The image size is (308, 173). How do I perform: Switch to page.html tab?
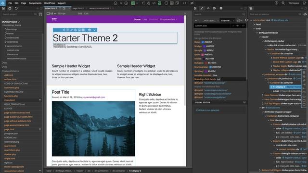[78, 8]
